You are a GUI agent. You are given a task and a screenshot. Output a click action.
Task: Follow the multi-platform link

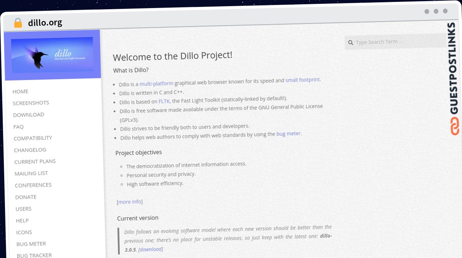(156, 84)
